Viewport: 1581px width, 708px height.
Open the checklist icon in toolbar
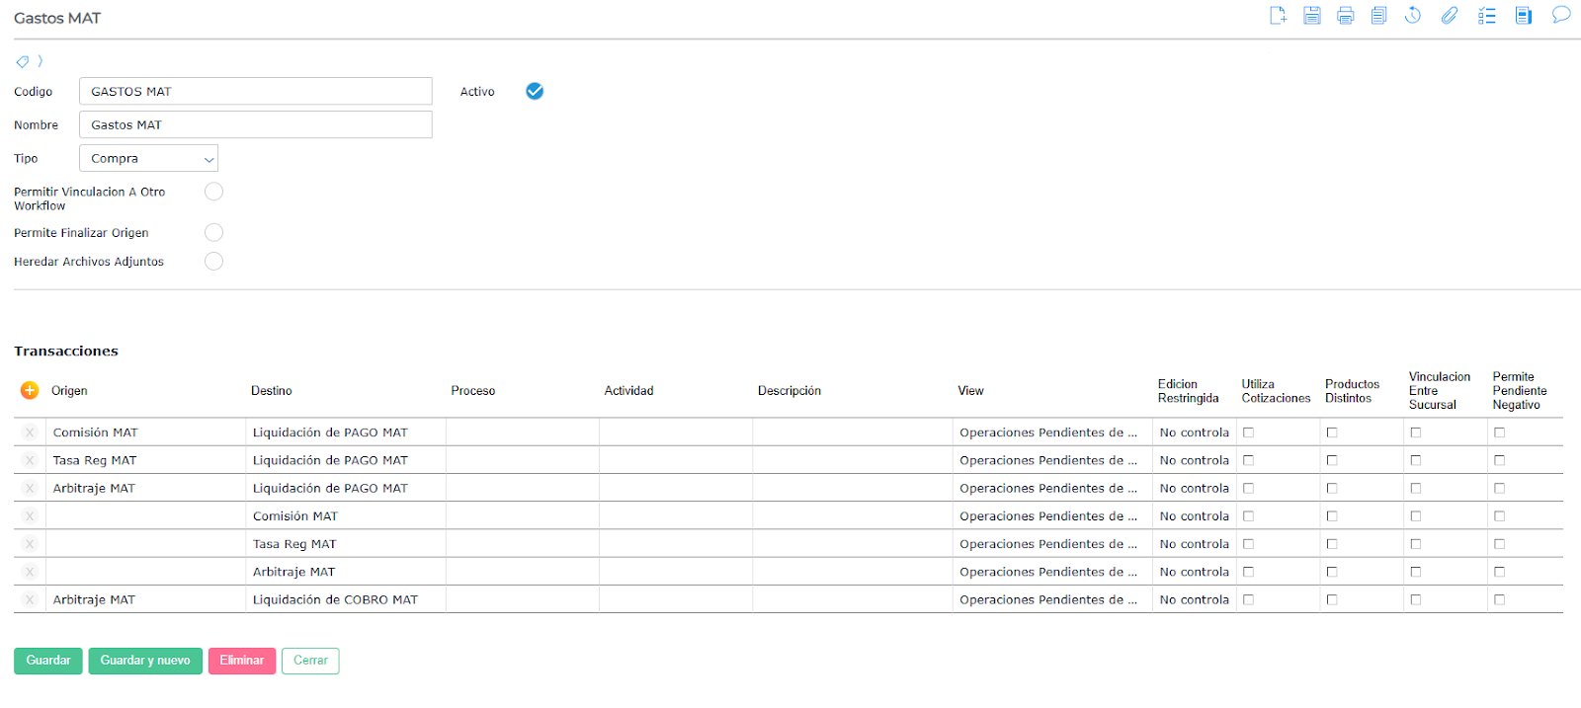tap(1486, 15)
